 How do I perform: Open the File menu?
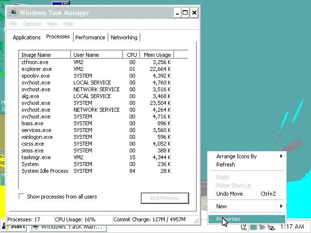pos(13,24)
